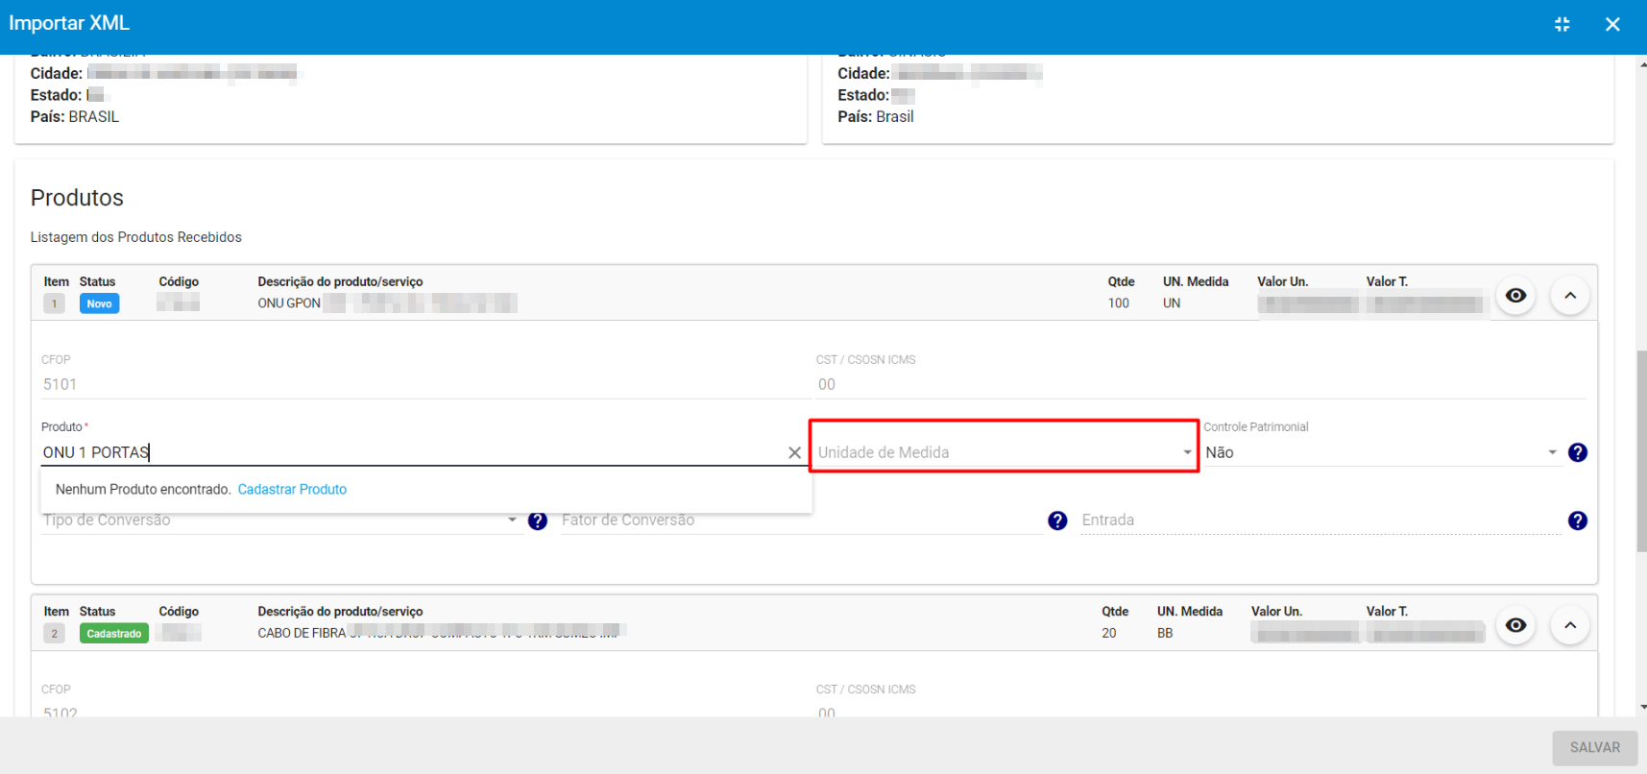Open the Unidade de Medida dropdown
1647x774 pixels.
tap(1004, 452)
